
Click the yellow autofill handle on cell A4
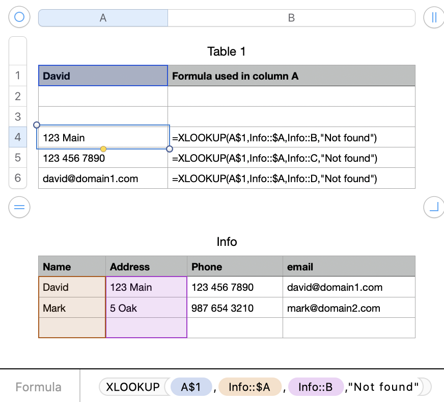coord(103,149)
